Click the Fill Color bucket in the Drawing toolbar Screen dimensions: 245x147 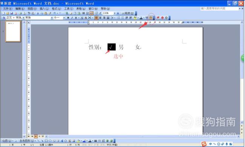tap(78, 141)
